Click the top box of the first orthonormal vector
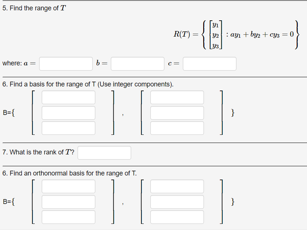This screenshot has width=307, height=232. [x=68, y=186]
